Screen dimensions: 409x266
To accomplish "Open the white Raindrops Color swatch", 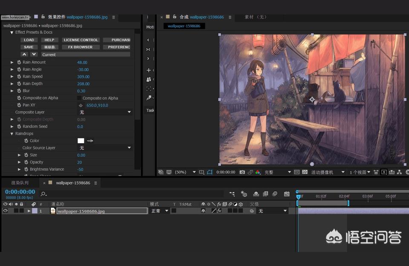I will point(81,141).
